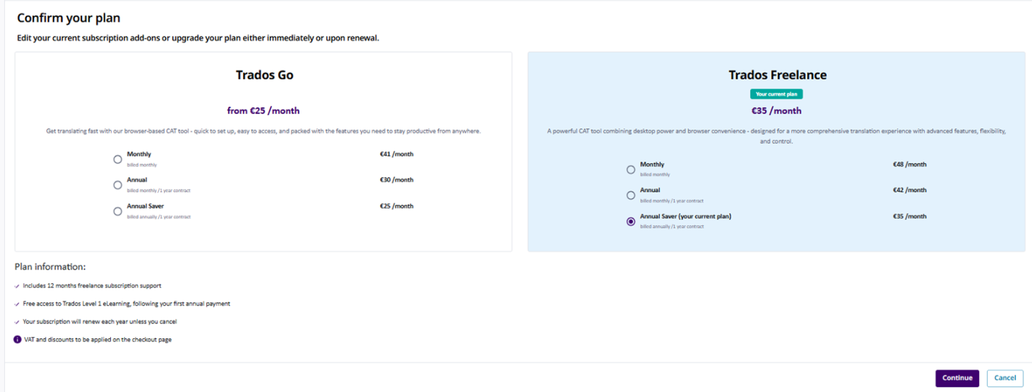Click the €48 /month Freelance Monthly price
1032x392 pixels.
[909, 164]
